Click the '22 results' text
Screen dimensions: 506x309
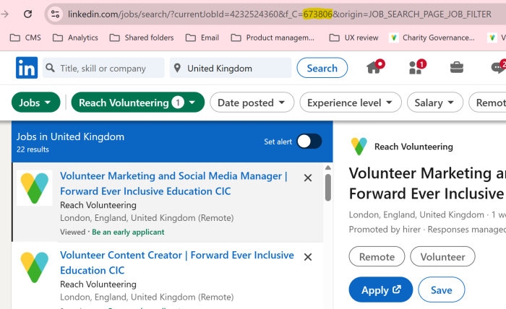pos(33,149)
